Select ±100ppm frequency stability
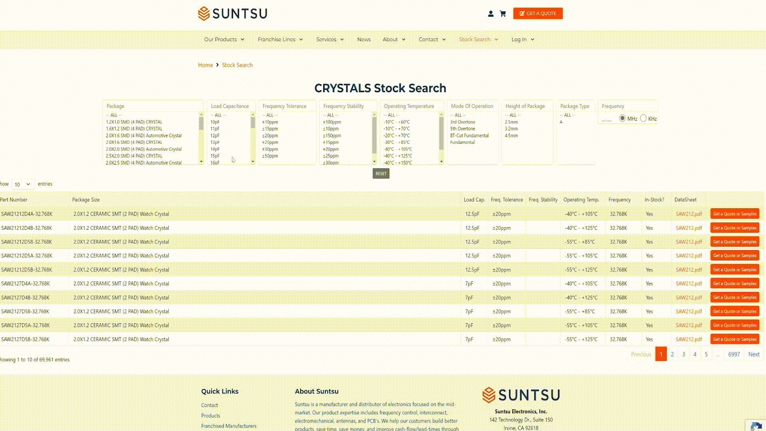This screenshot has height=431, width=766. tap(332, 122)
